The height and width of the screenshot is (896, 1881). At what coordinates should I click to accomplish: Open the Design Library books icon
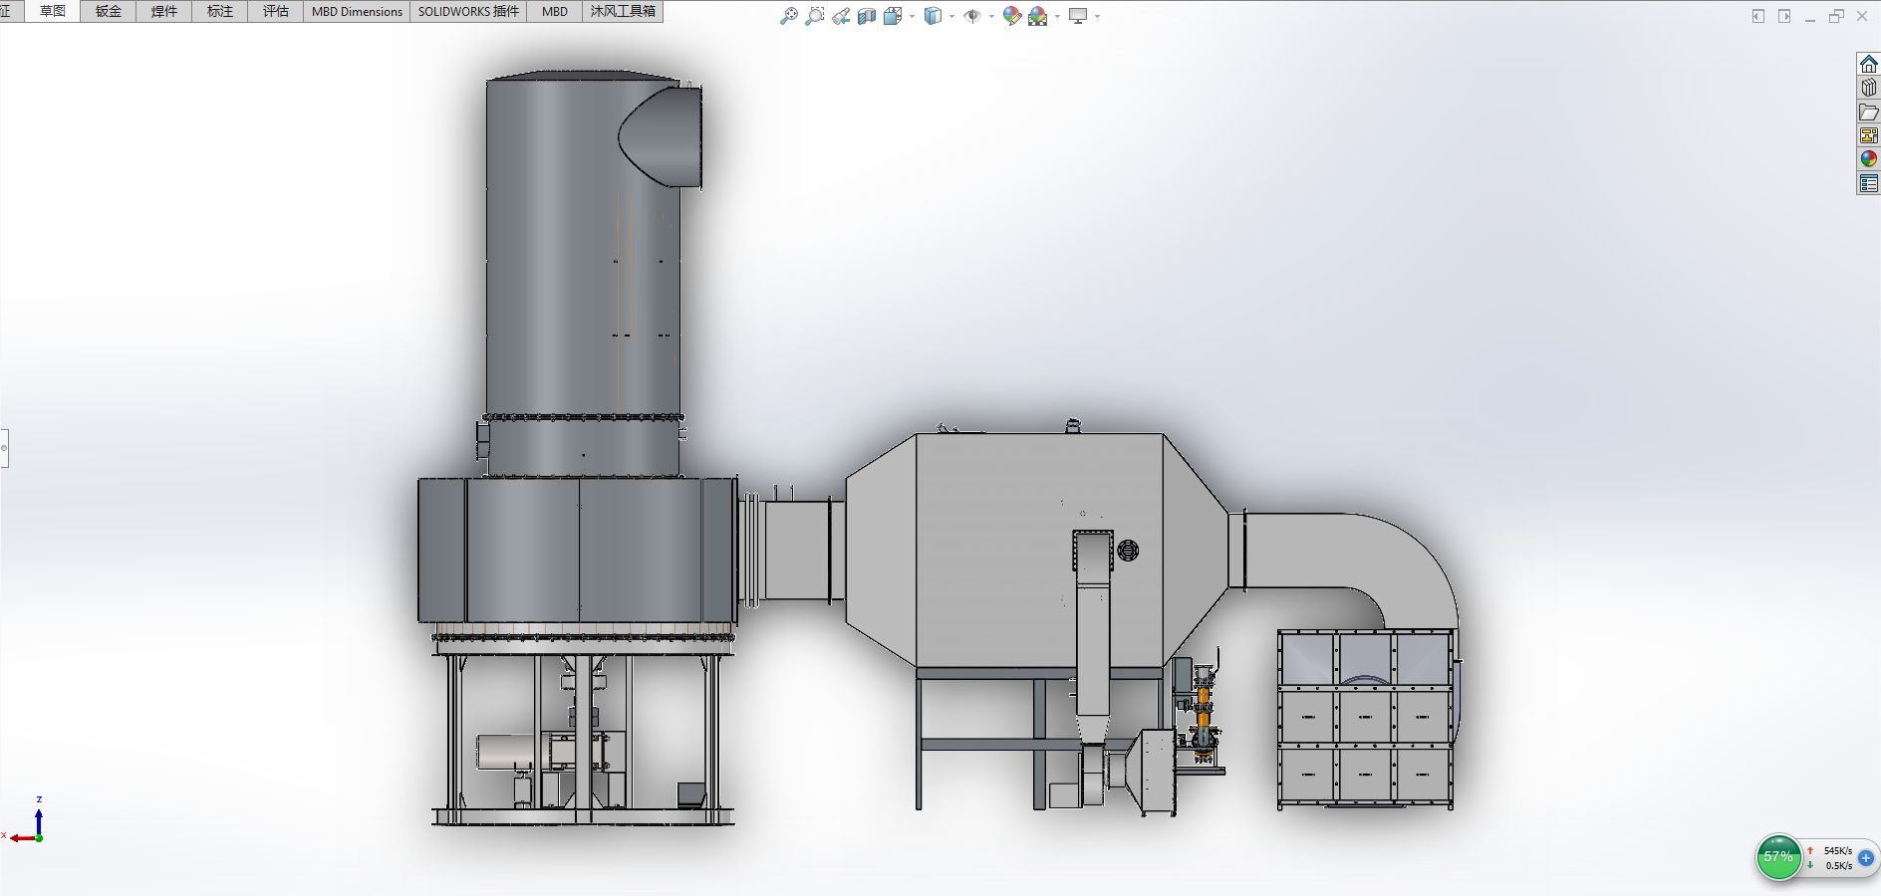(x=1868, y=88)
